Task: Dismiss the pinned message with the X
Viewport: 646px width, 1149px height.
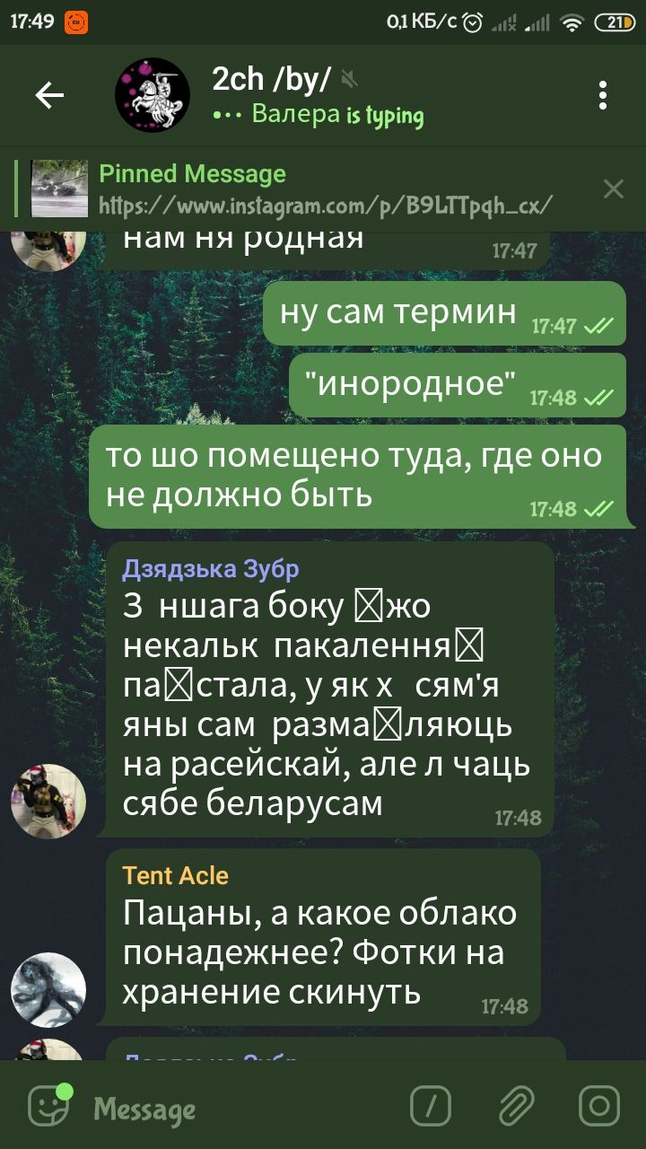Action: pyautogui.click(x=614, y=189)
